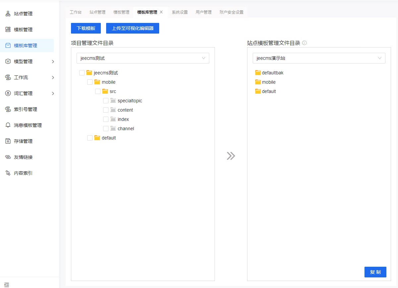Click the 友情链接 link icon in sidebar

pos(8,157)
